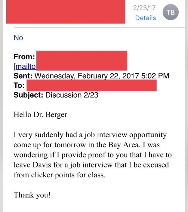Tap the redacted sender name block at top
This screenshot has width=188, height=212.
pos(66,12)
